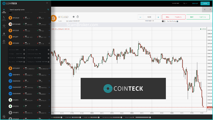Select the BTCUSDT bitcoin icon
213x120 pixels.
[10, 68]
